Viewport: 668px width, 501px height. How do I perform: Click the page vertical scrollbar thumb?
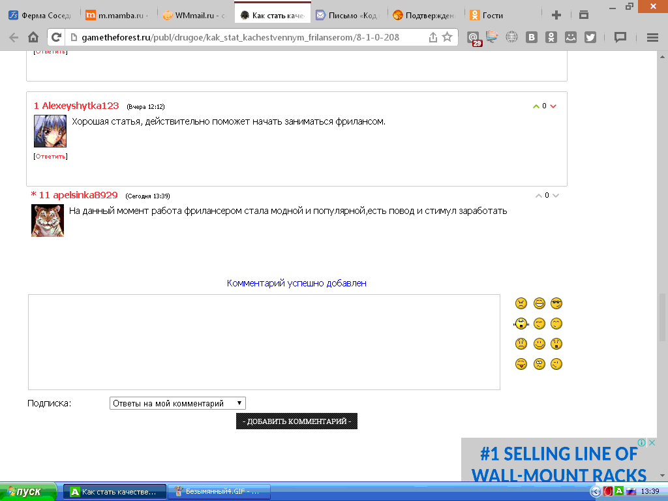(x=662, y=317)
